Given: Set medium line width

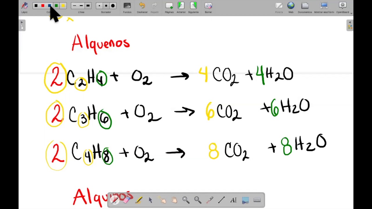Looking at the screenshot, I should [x=81, y=6].
